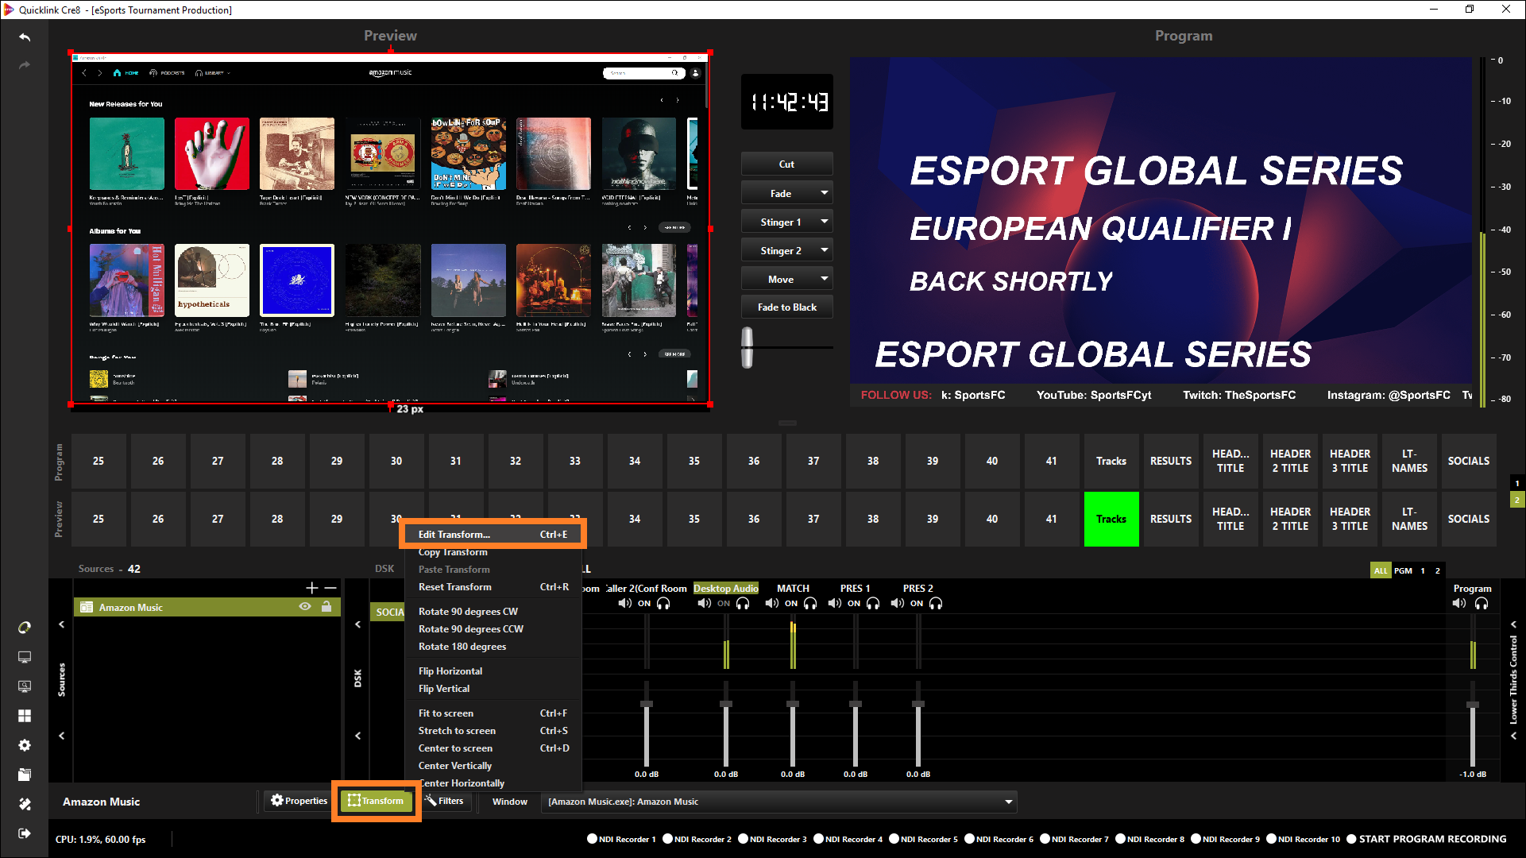Image resolution: width=1526 pixels, height=858 pixels.
Task: Select Amazon Music source row
Action: pos(207,607)
